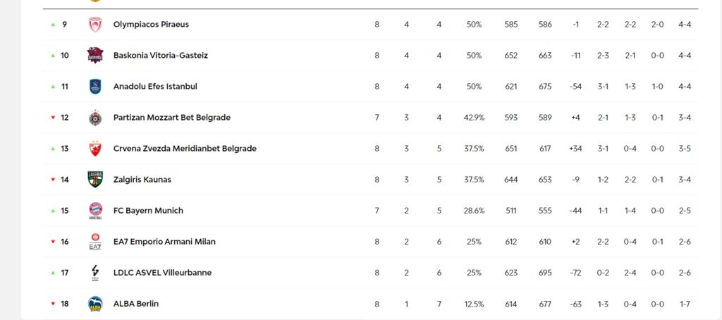Open EA7 Emporio Armani Milan link
The width and height of the screenshot is (722, 320).
[x=164, y=242]
